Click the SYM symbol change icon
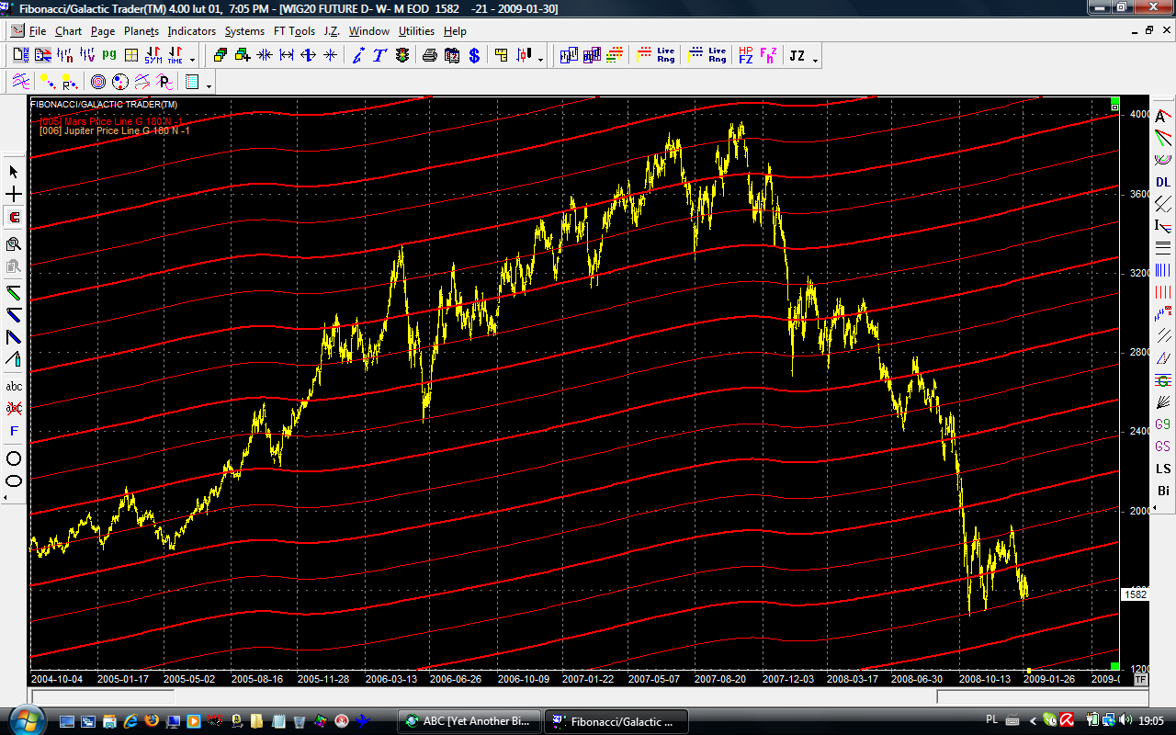 tap(153, 56)
